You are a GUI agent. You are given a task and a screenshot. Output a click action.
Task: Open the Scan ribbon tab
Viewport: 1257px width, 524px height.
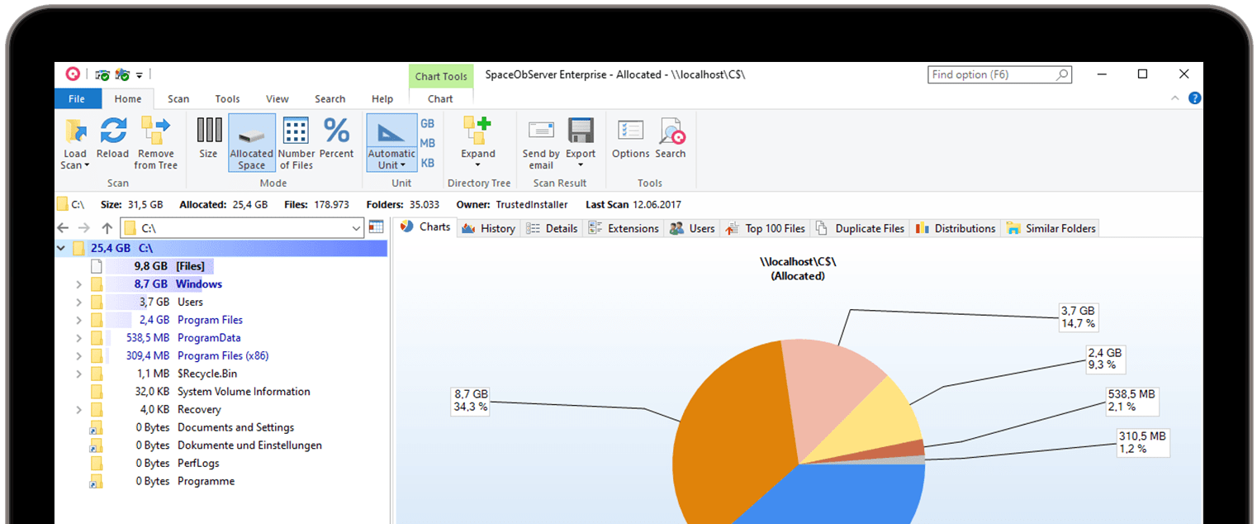coord(178,98)
